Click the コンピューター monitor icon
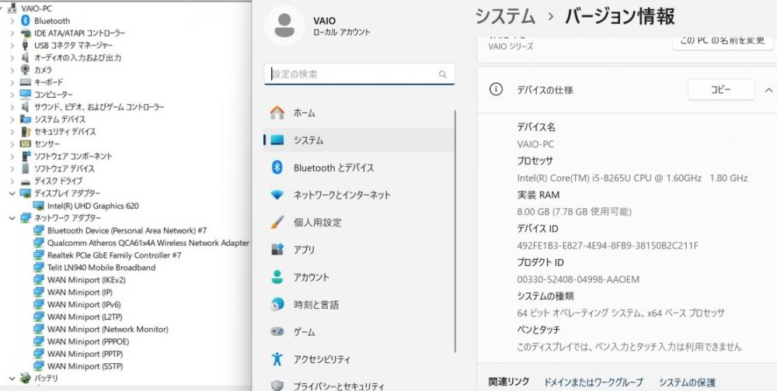The image size is (777, 391). pos(26,94)
